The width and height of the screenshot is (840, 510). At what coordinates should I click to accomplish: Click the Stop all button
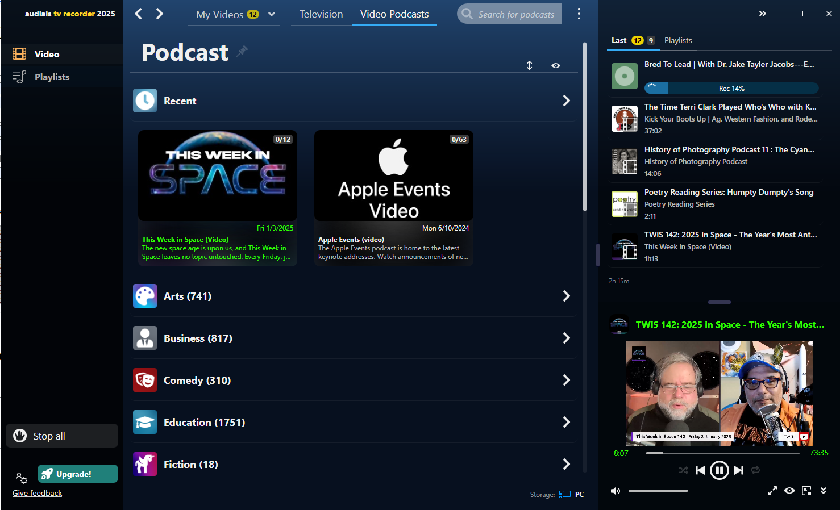pyautogui.click(x=62, y=436)
